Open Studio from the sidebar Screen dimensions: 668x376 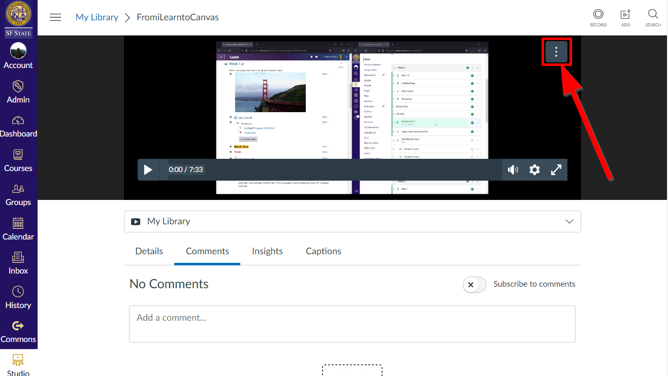coord(18,364)
